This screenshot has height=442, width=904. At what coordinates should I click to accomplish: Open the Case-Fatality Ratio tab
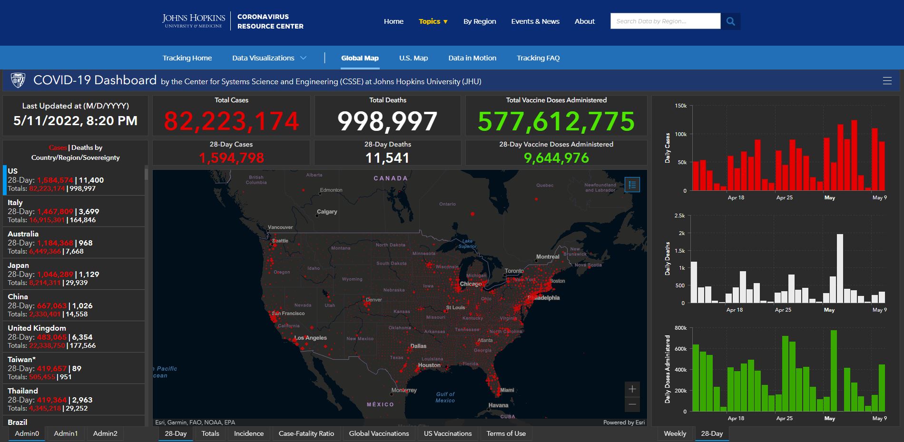306,433
